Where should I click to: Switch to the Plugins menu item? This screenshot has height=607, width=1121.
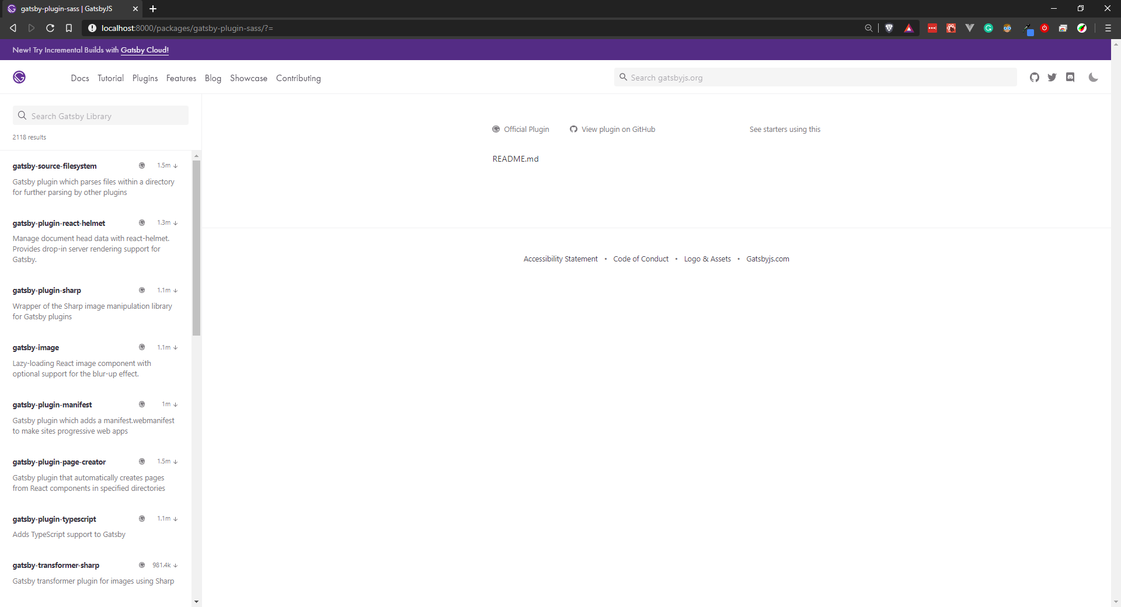(145, 78)
